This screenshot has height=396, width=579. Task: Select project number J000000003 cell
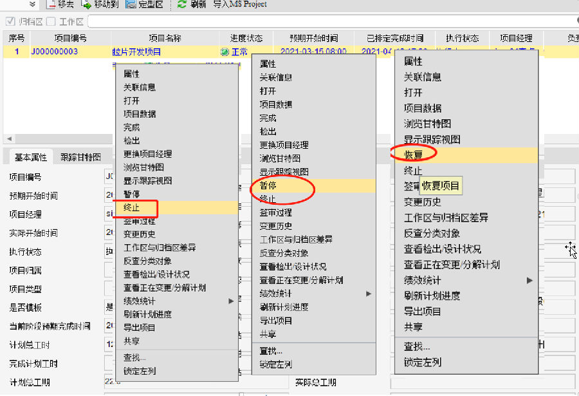tap(55, 52)
